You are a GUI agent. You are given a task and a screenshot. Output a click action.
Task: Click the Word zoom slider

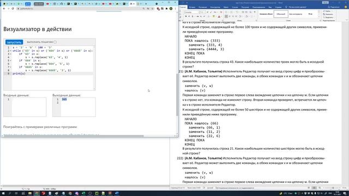333,188
